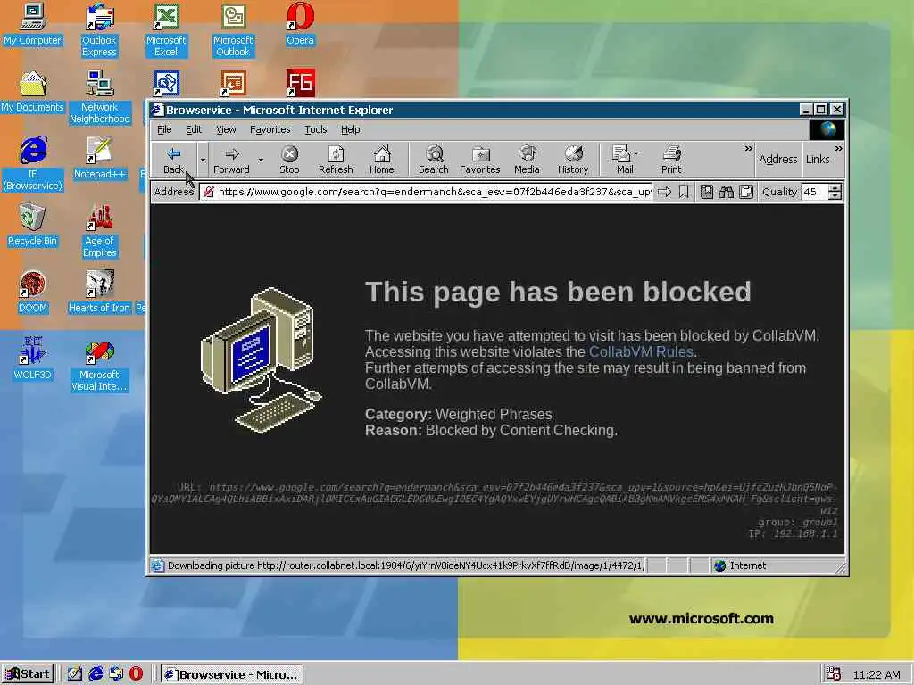Click the Go arrow beside address field
This screenshot has width=914, height=685.
pos(664,192)
